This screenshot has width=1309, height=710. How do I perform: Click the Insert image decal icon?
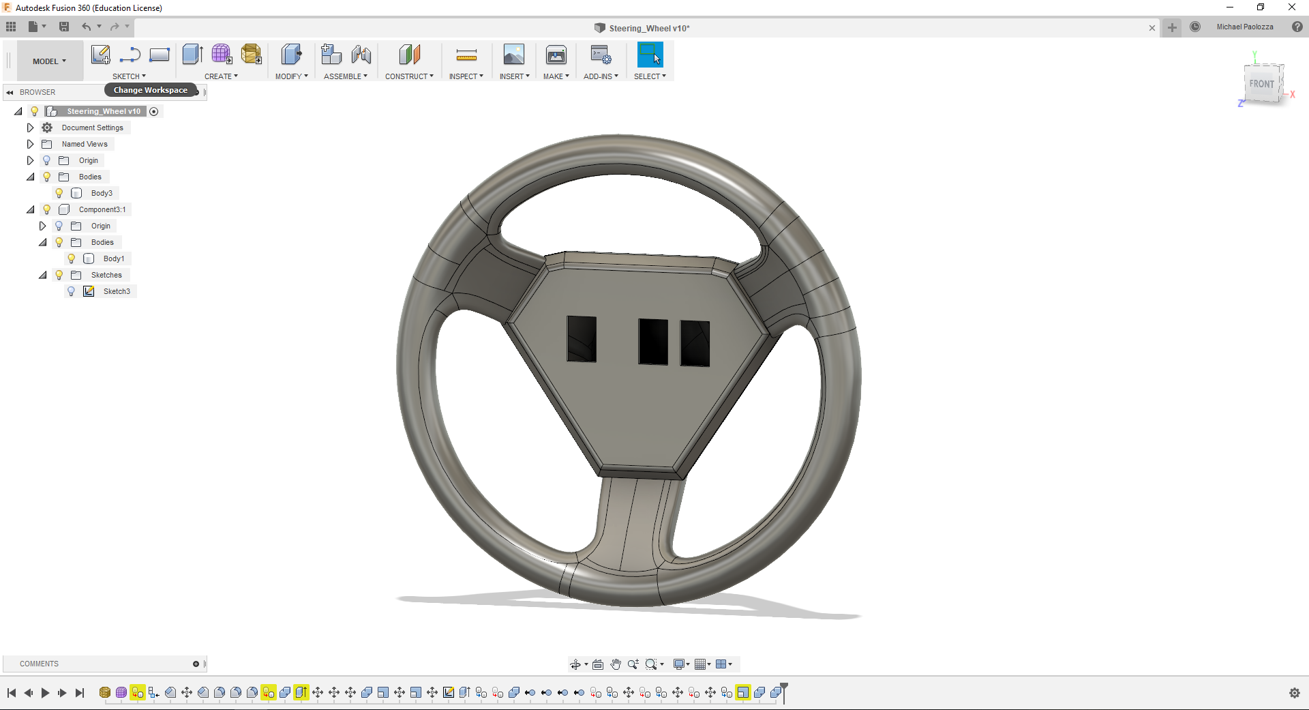[514, 55]
